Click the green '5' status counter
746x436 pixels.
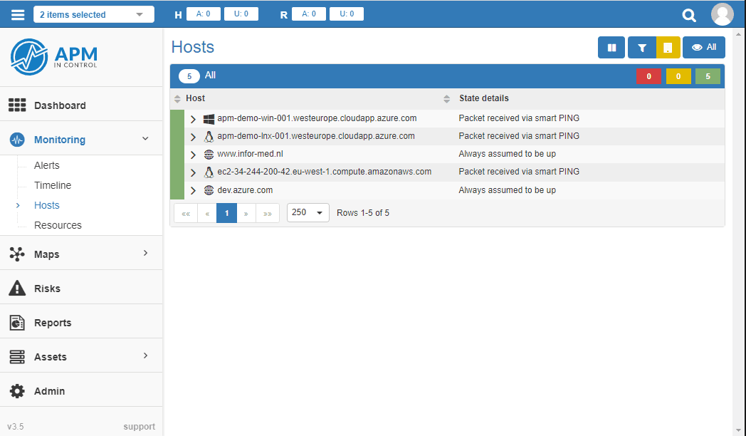pyautogui.click(x=708, y=76)
